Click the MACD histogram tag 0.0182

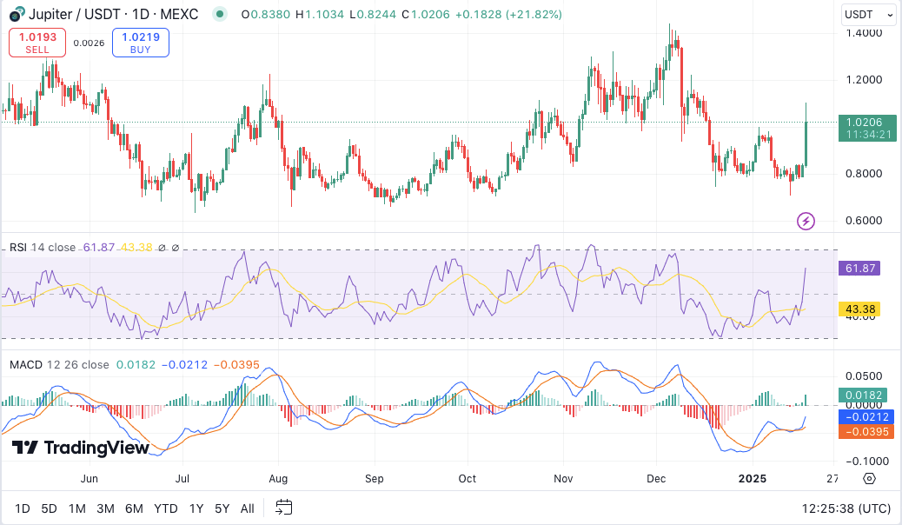pyautogui.click(x=863, y=395)
